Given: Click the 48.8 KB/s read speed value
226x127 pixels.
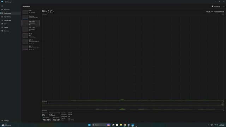Looking at the screenshot, I should point(47,120).
